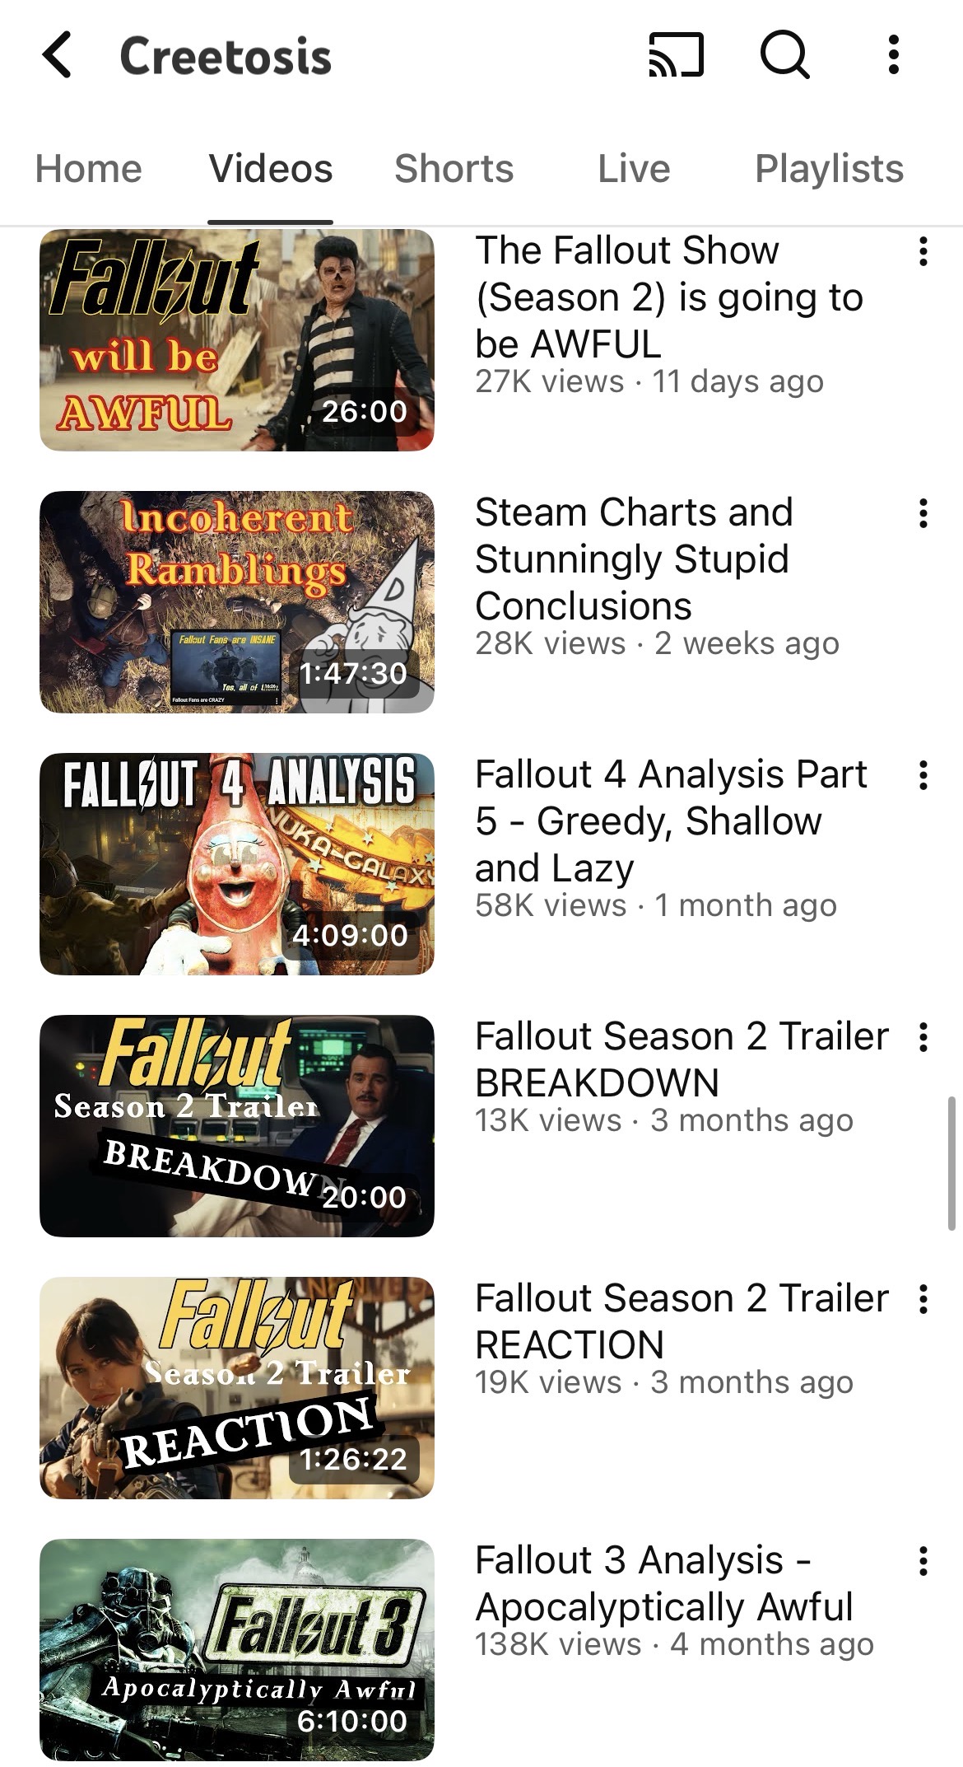Open options for Fallout 4 Analysis Part 5
The width and height of the screenshot is (963, 1767).
point(923,775)
